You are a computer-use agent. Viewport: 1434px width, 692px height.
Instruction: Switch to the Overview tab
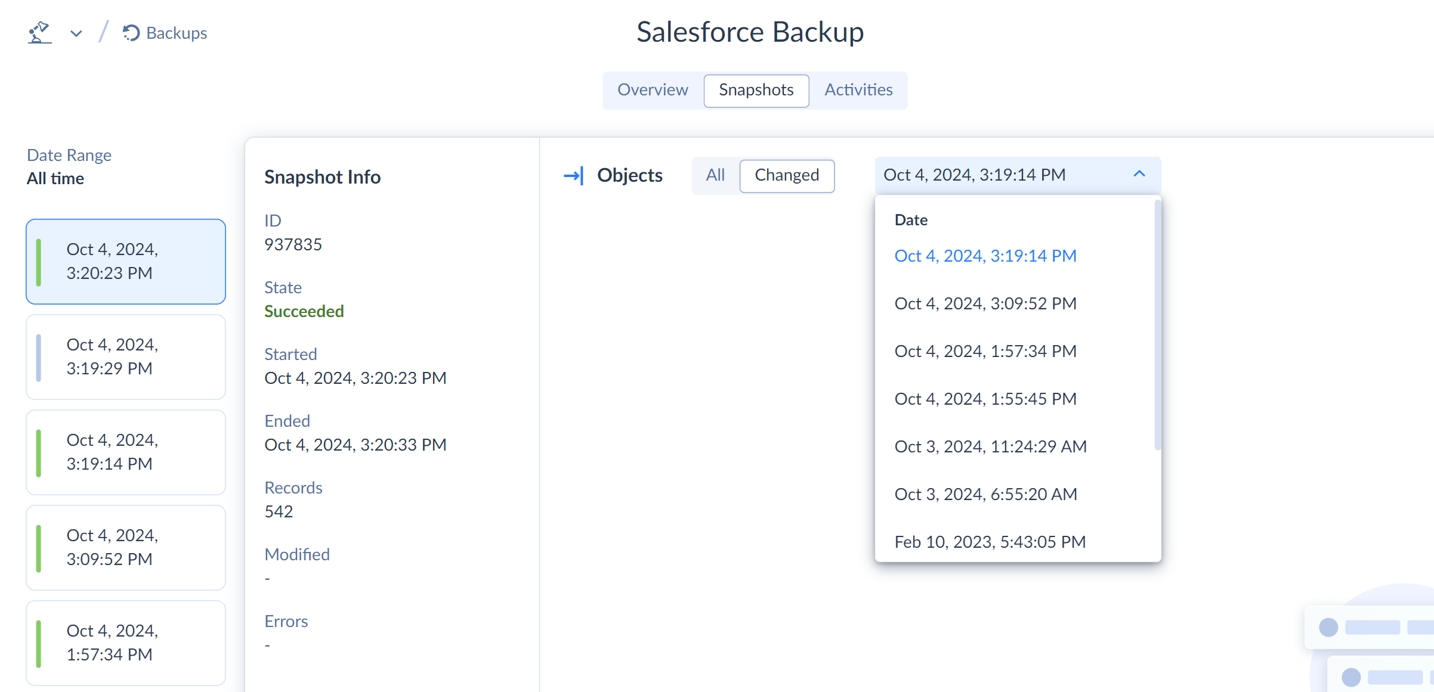pos(653,90)
